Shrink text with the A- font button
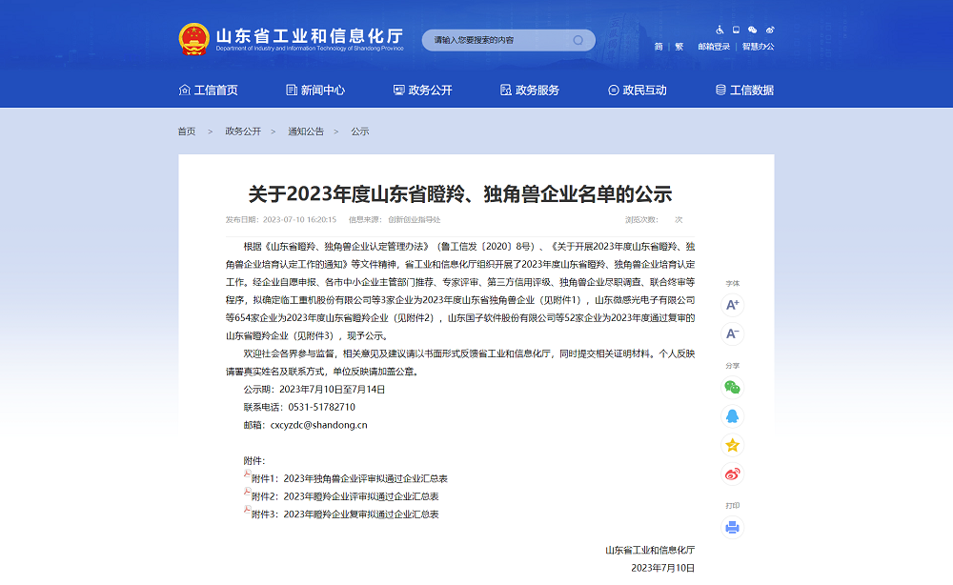 pyautogui.click(x=732, y=333)
